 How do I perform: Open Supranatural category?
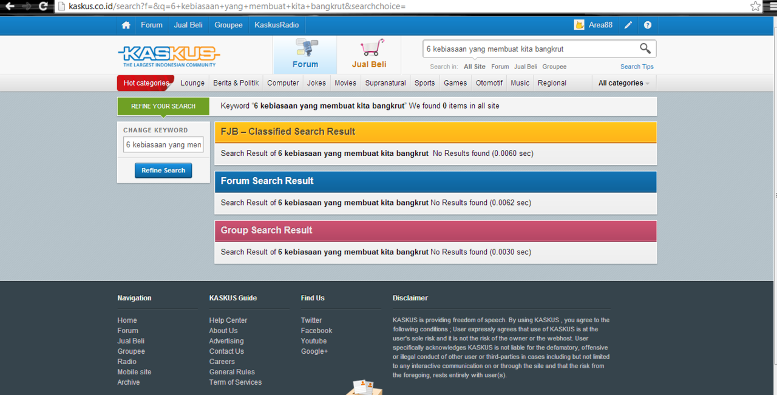click(385, 83)
